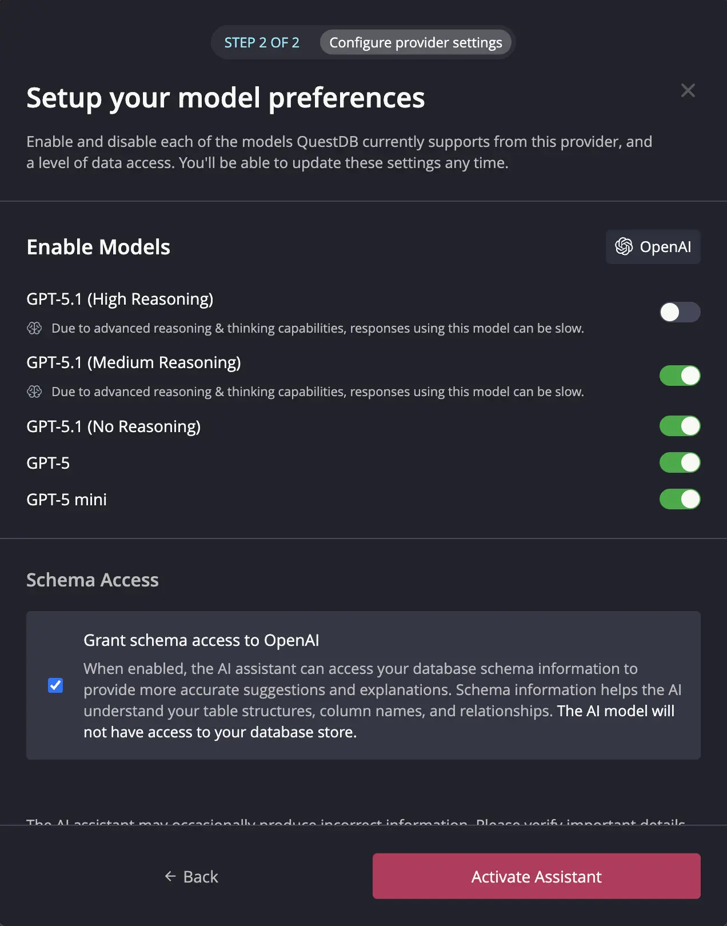Viewport: 727px width, 926px height.
Task: Click the Schema Access section heading
Action: click(93, 580)
